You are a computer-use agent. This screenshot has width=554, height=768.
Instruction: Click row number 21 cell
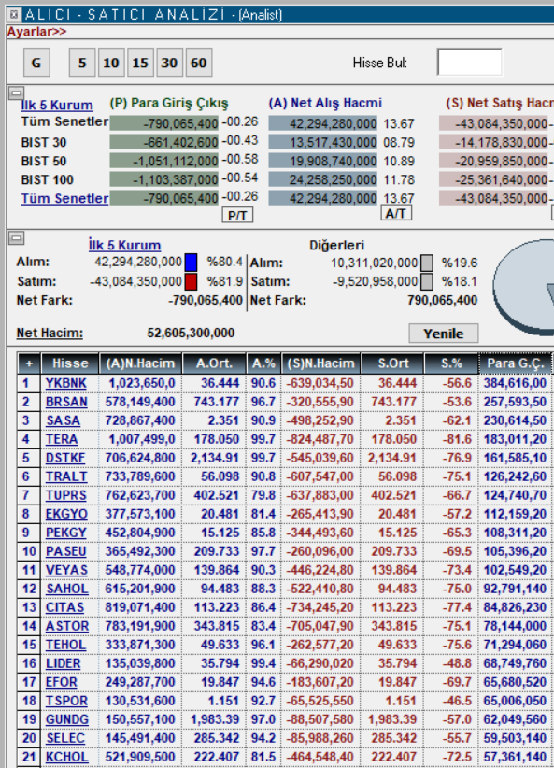(29, 757)
